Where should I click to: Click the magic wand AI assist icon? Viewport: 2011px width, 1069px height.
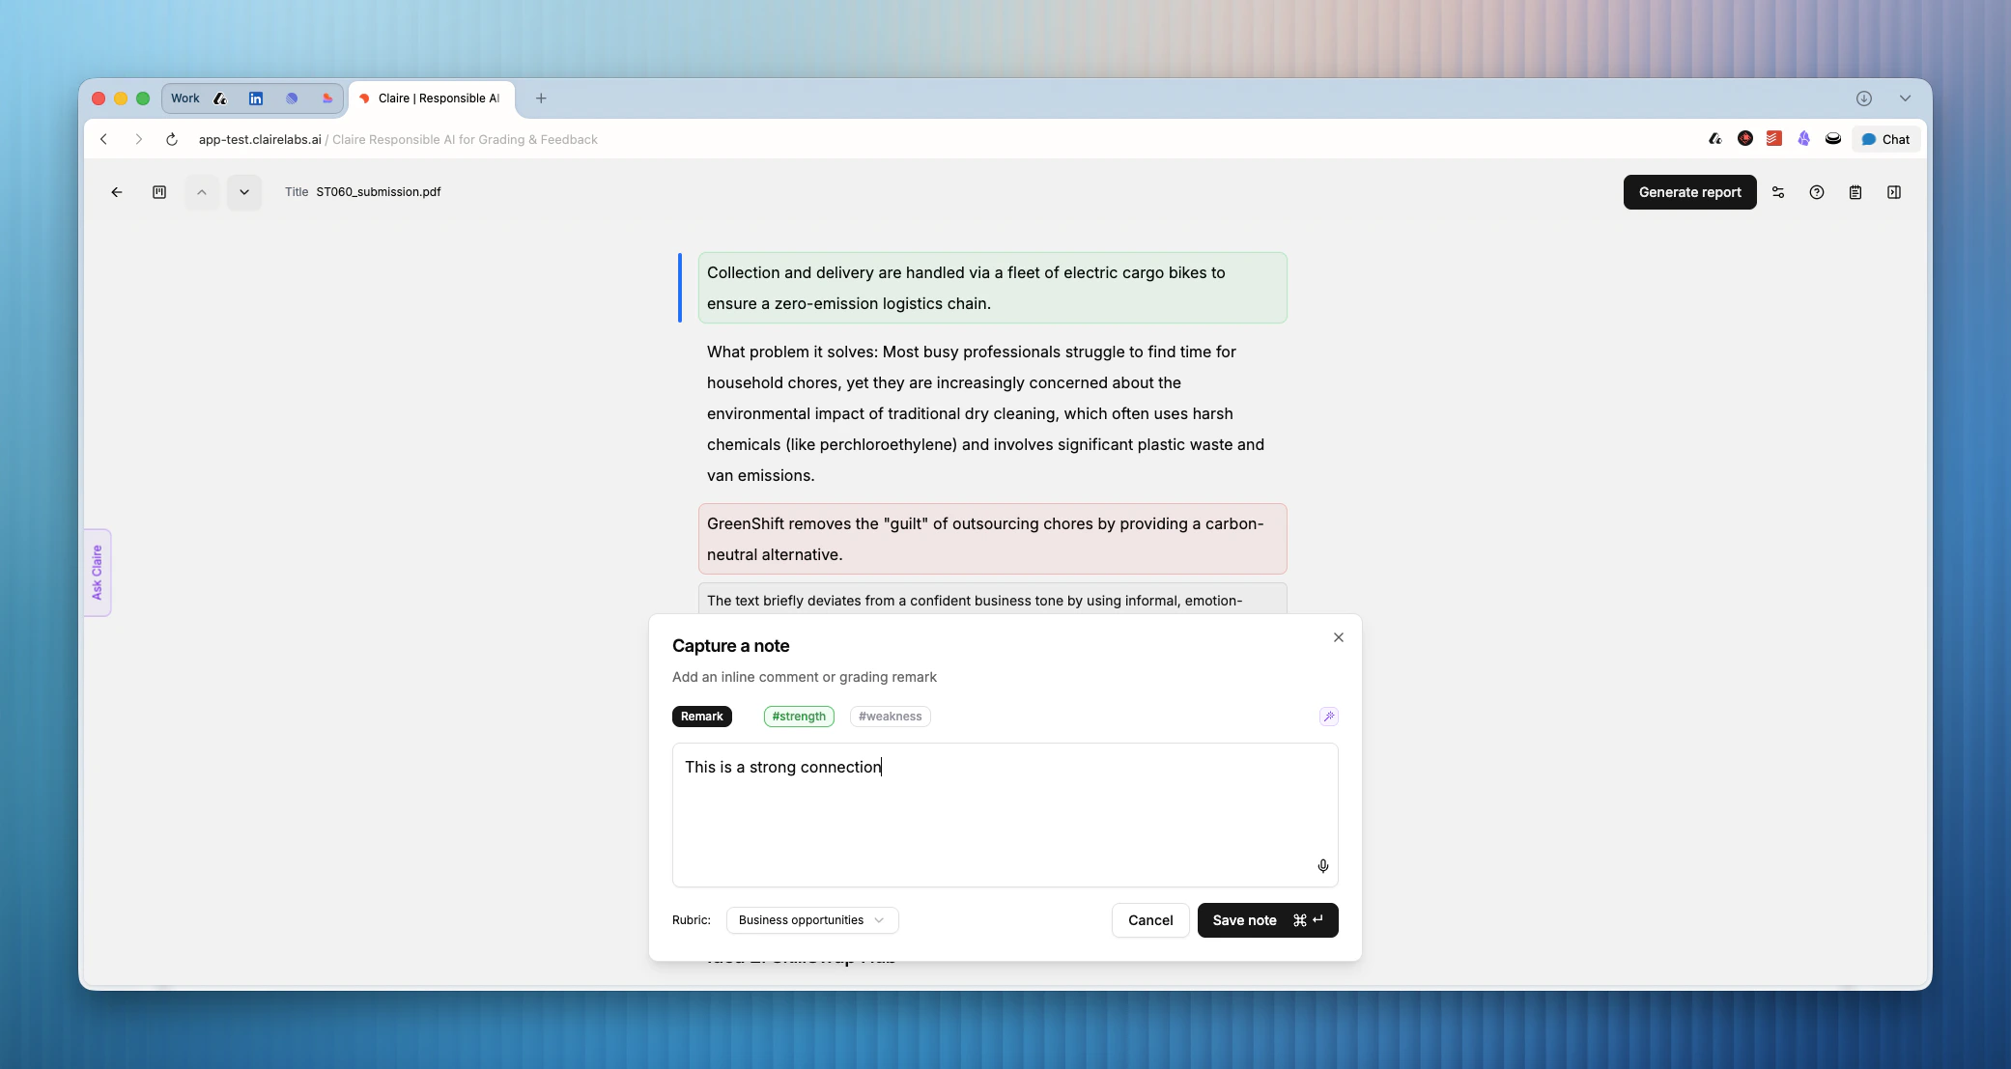coord(1328,717)
